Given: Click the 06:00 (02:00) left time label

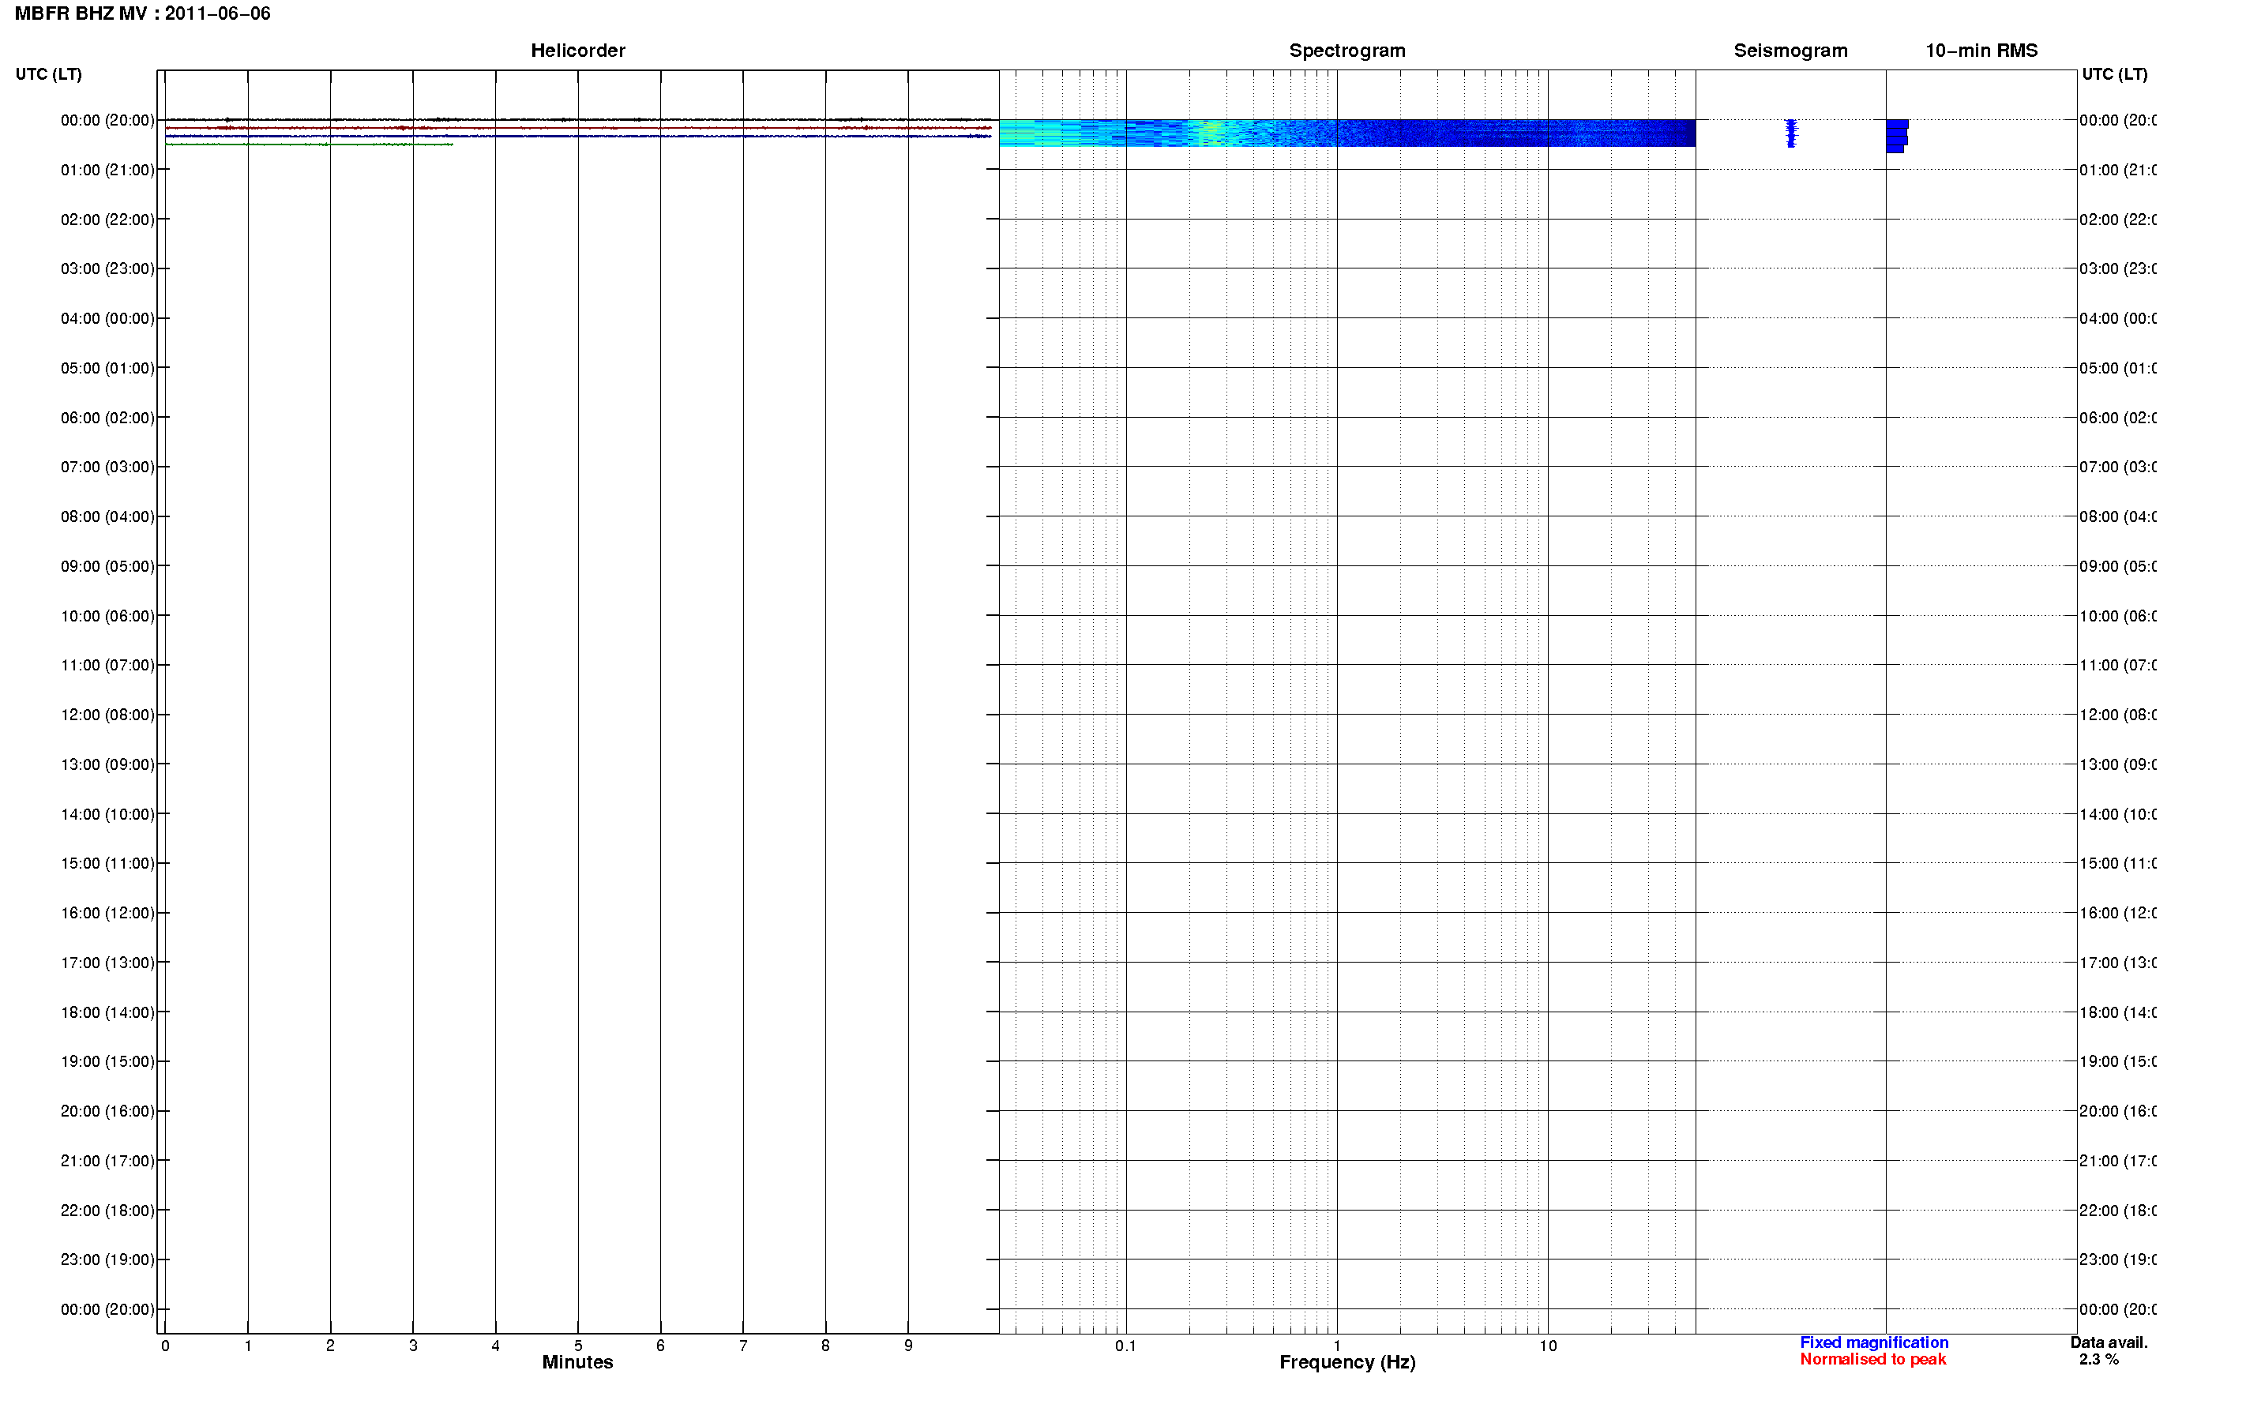Looking at the screenshot, I should coord(107,418).
